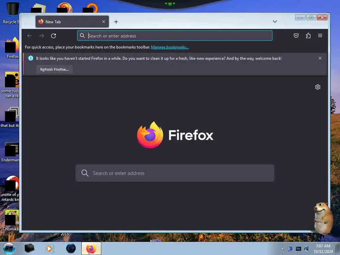This screenshot has height=255, width=340.
Task: Open a new tab with the plus button
Action: 116,22
